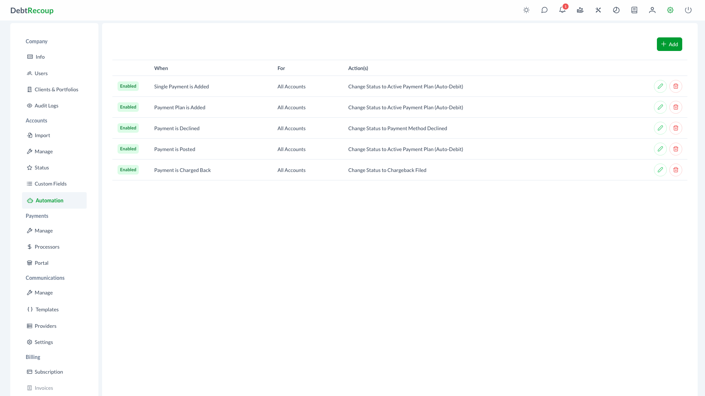The width and height of the screenshot is (705, 396).
Task: Click the settings gear in header
Action: coord(670,10)
